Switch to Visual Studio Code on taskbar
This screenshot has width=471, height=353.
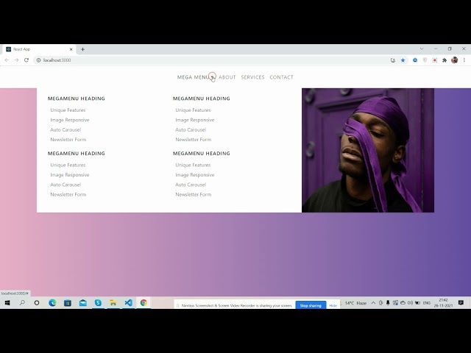click(128, 303)
